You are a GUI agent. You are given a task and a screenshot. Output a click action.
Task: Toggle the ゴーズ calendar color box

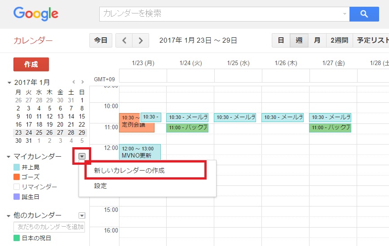[17, 177]
